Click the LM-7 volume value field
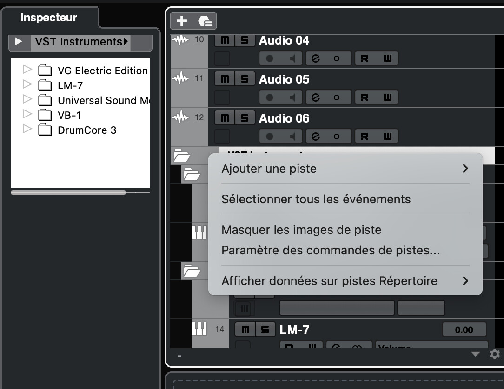504x389 pixels. tap(464, 330)
